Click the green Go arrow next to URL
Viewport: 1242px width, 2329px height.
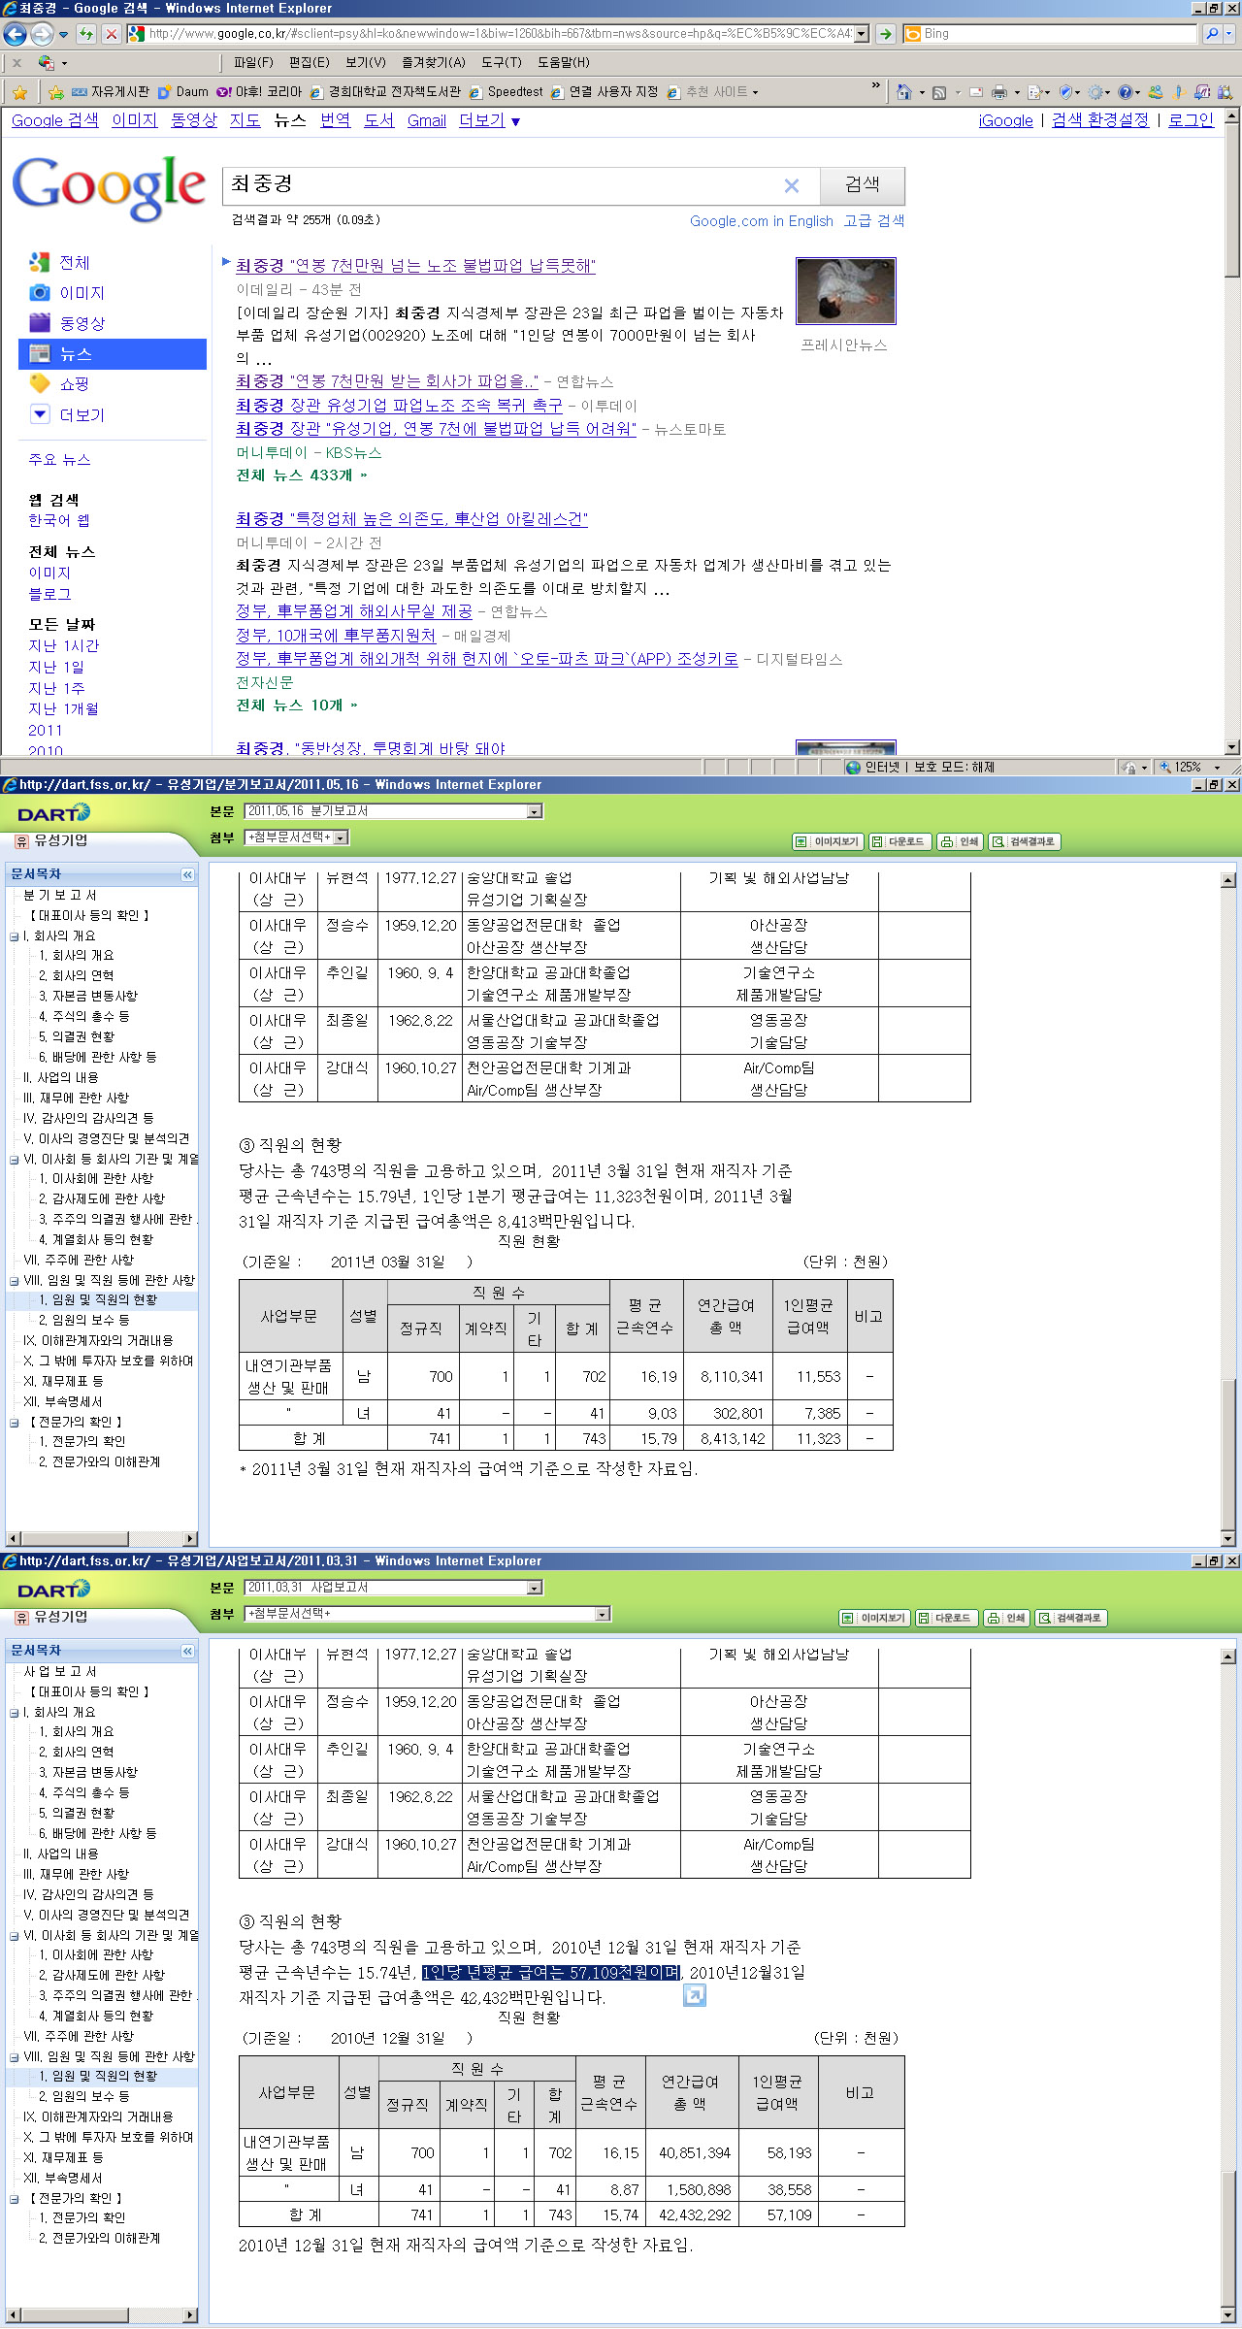tap(885, 34)
